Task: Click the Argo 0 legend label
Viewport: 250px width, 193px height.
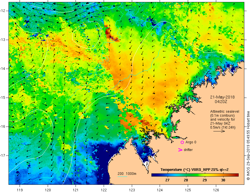Action: [191, 142]
